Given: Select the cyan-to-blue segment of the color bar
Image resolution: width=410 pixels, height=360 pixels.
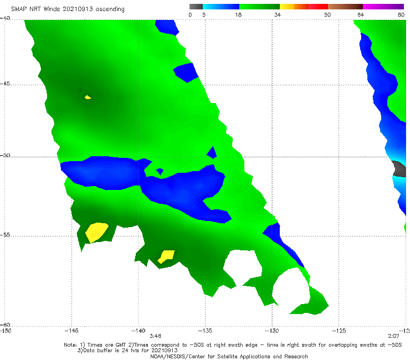Looking at the screenshot, I should point(221,7).
